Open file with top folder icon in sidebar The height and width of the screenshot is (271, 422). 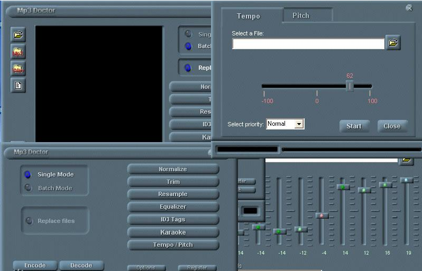(18, 34)
